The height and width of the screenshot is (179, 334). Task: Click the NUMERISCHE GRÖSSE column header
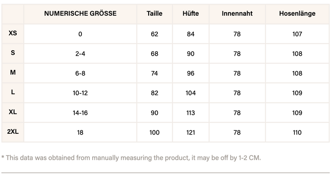tap(80, 14)
